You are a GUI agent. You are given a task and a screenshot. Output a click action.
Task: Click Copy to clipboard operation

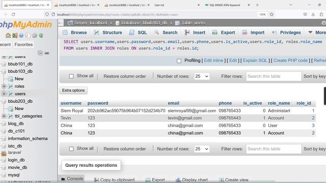(x=114, y=180)
